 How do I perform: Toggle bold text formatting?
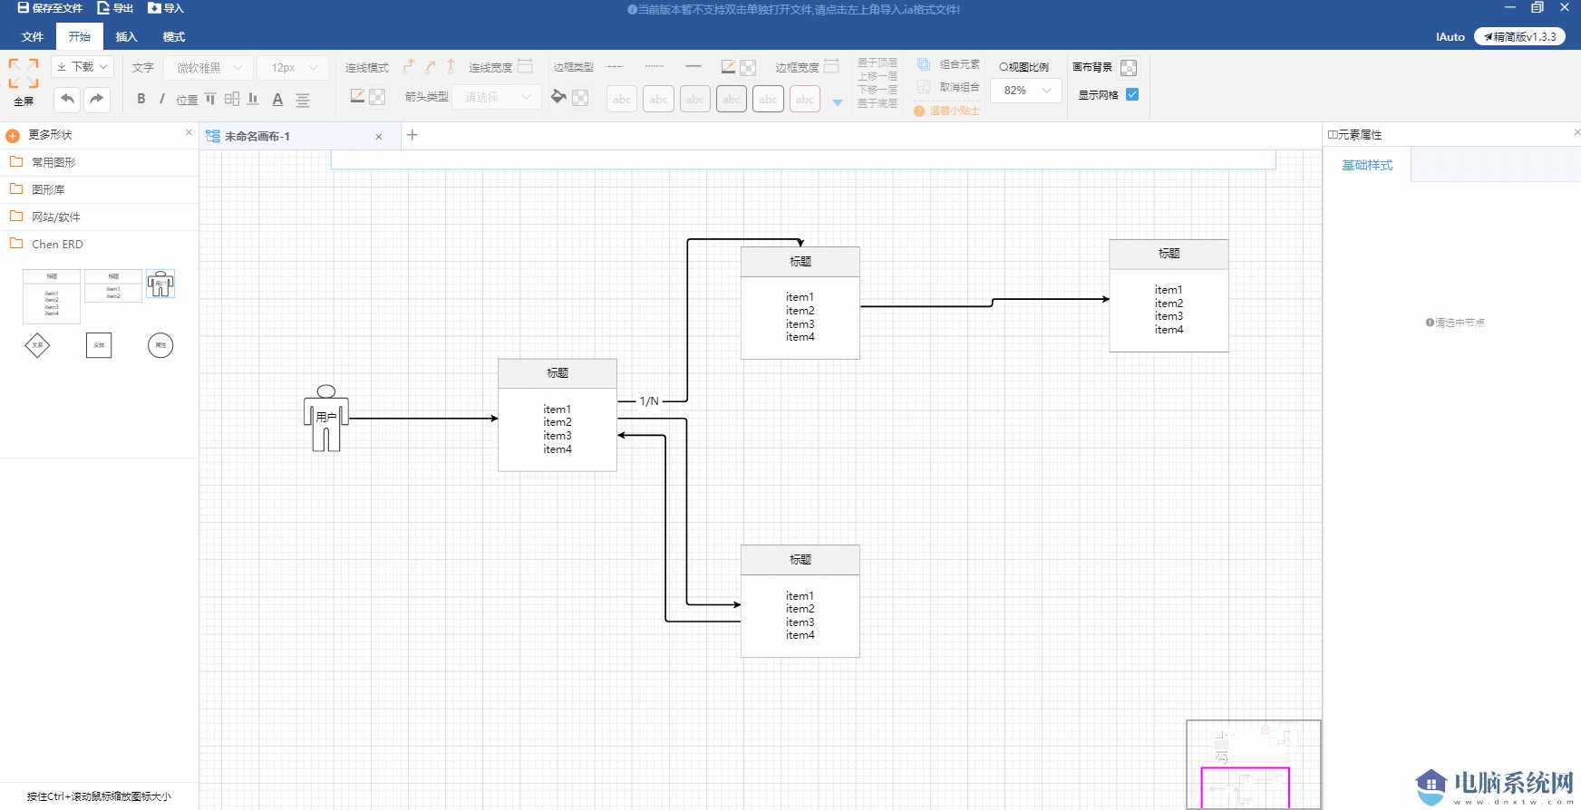click(141, 99)
